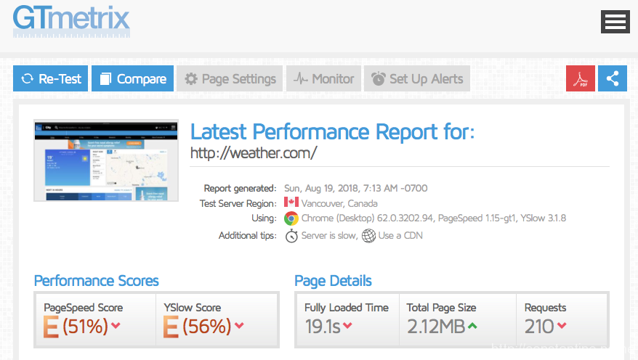Click the 210 requests value

[539, 327]
